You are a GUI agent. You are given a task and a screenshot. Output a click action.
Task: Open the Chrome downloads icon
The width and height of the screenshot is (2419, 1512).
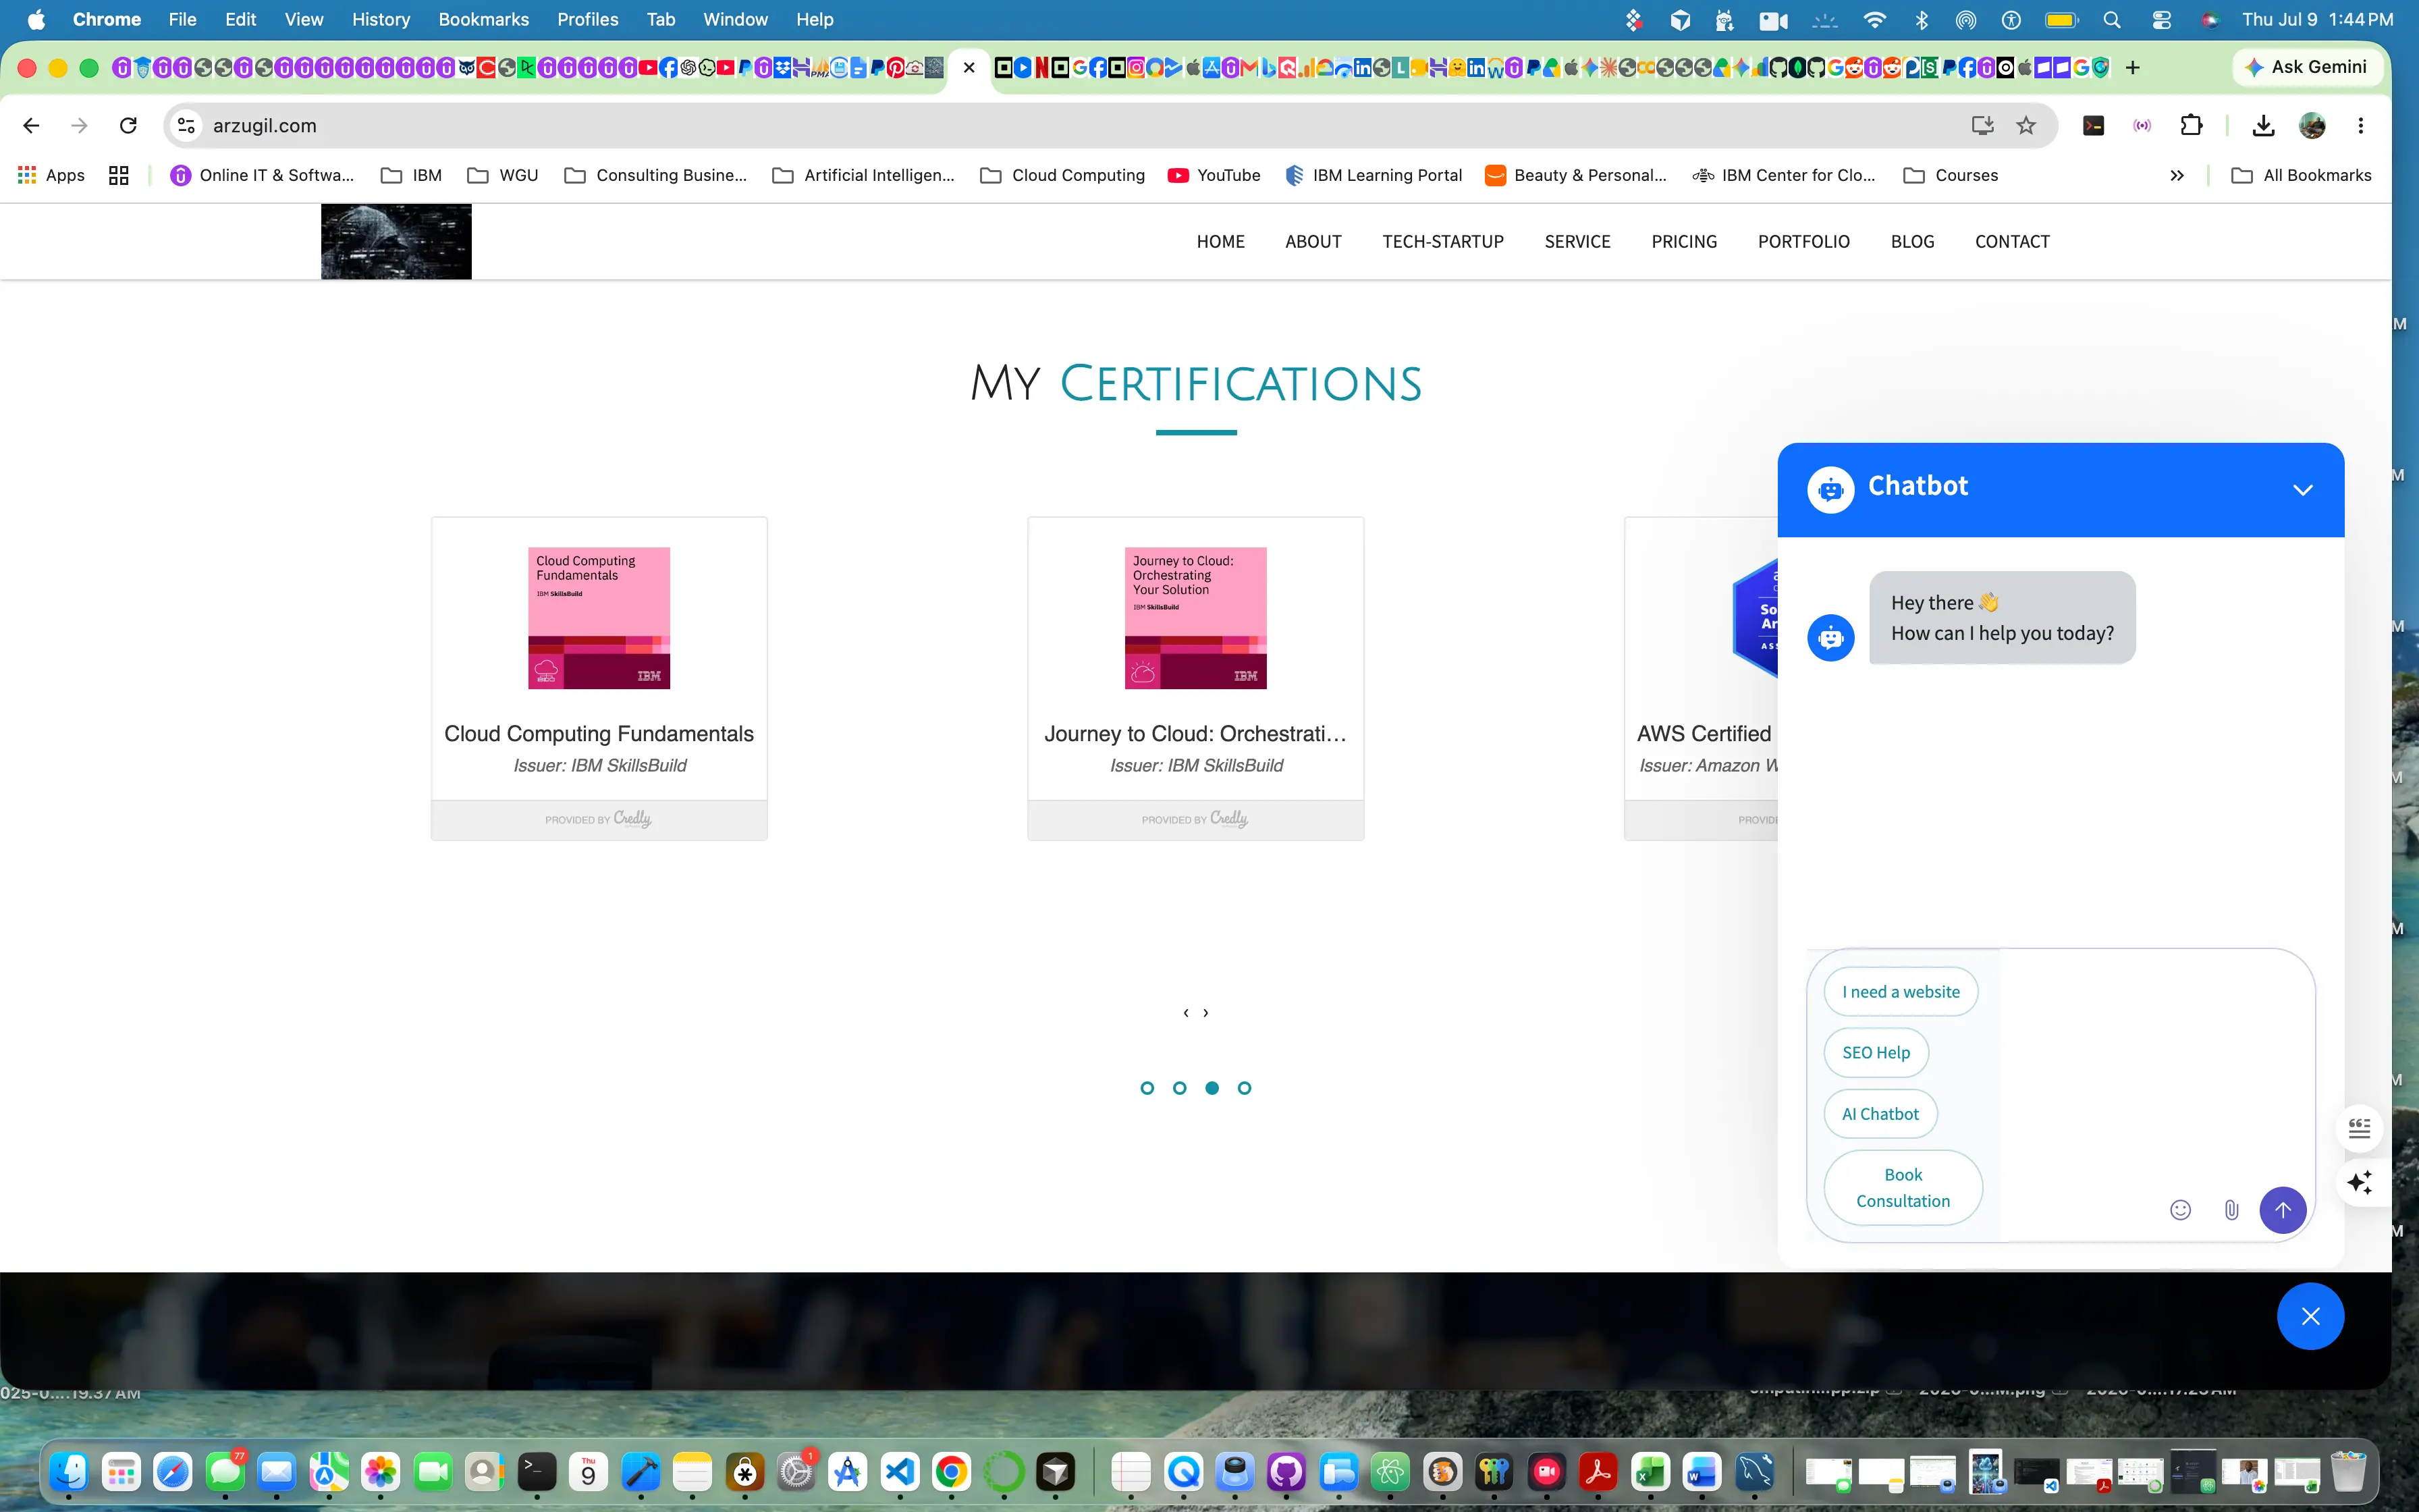point(2263,125)
